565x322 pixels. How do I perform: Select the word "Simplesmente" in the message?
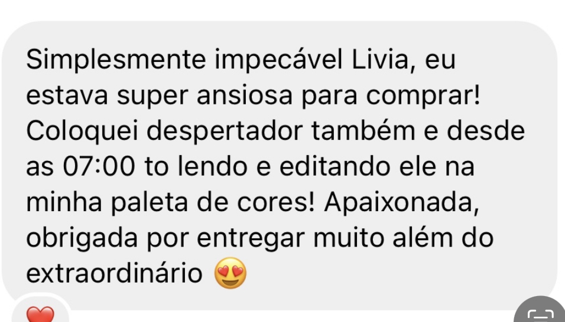(x=116, y=61)
